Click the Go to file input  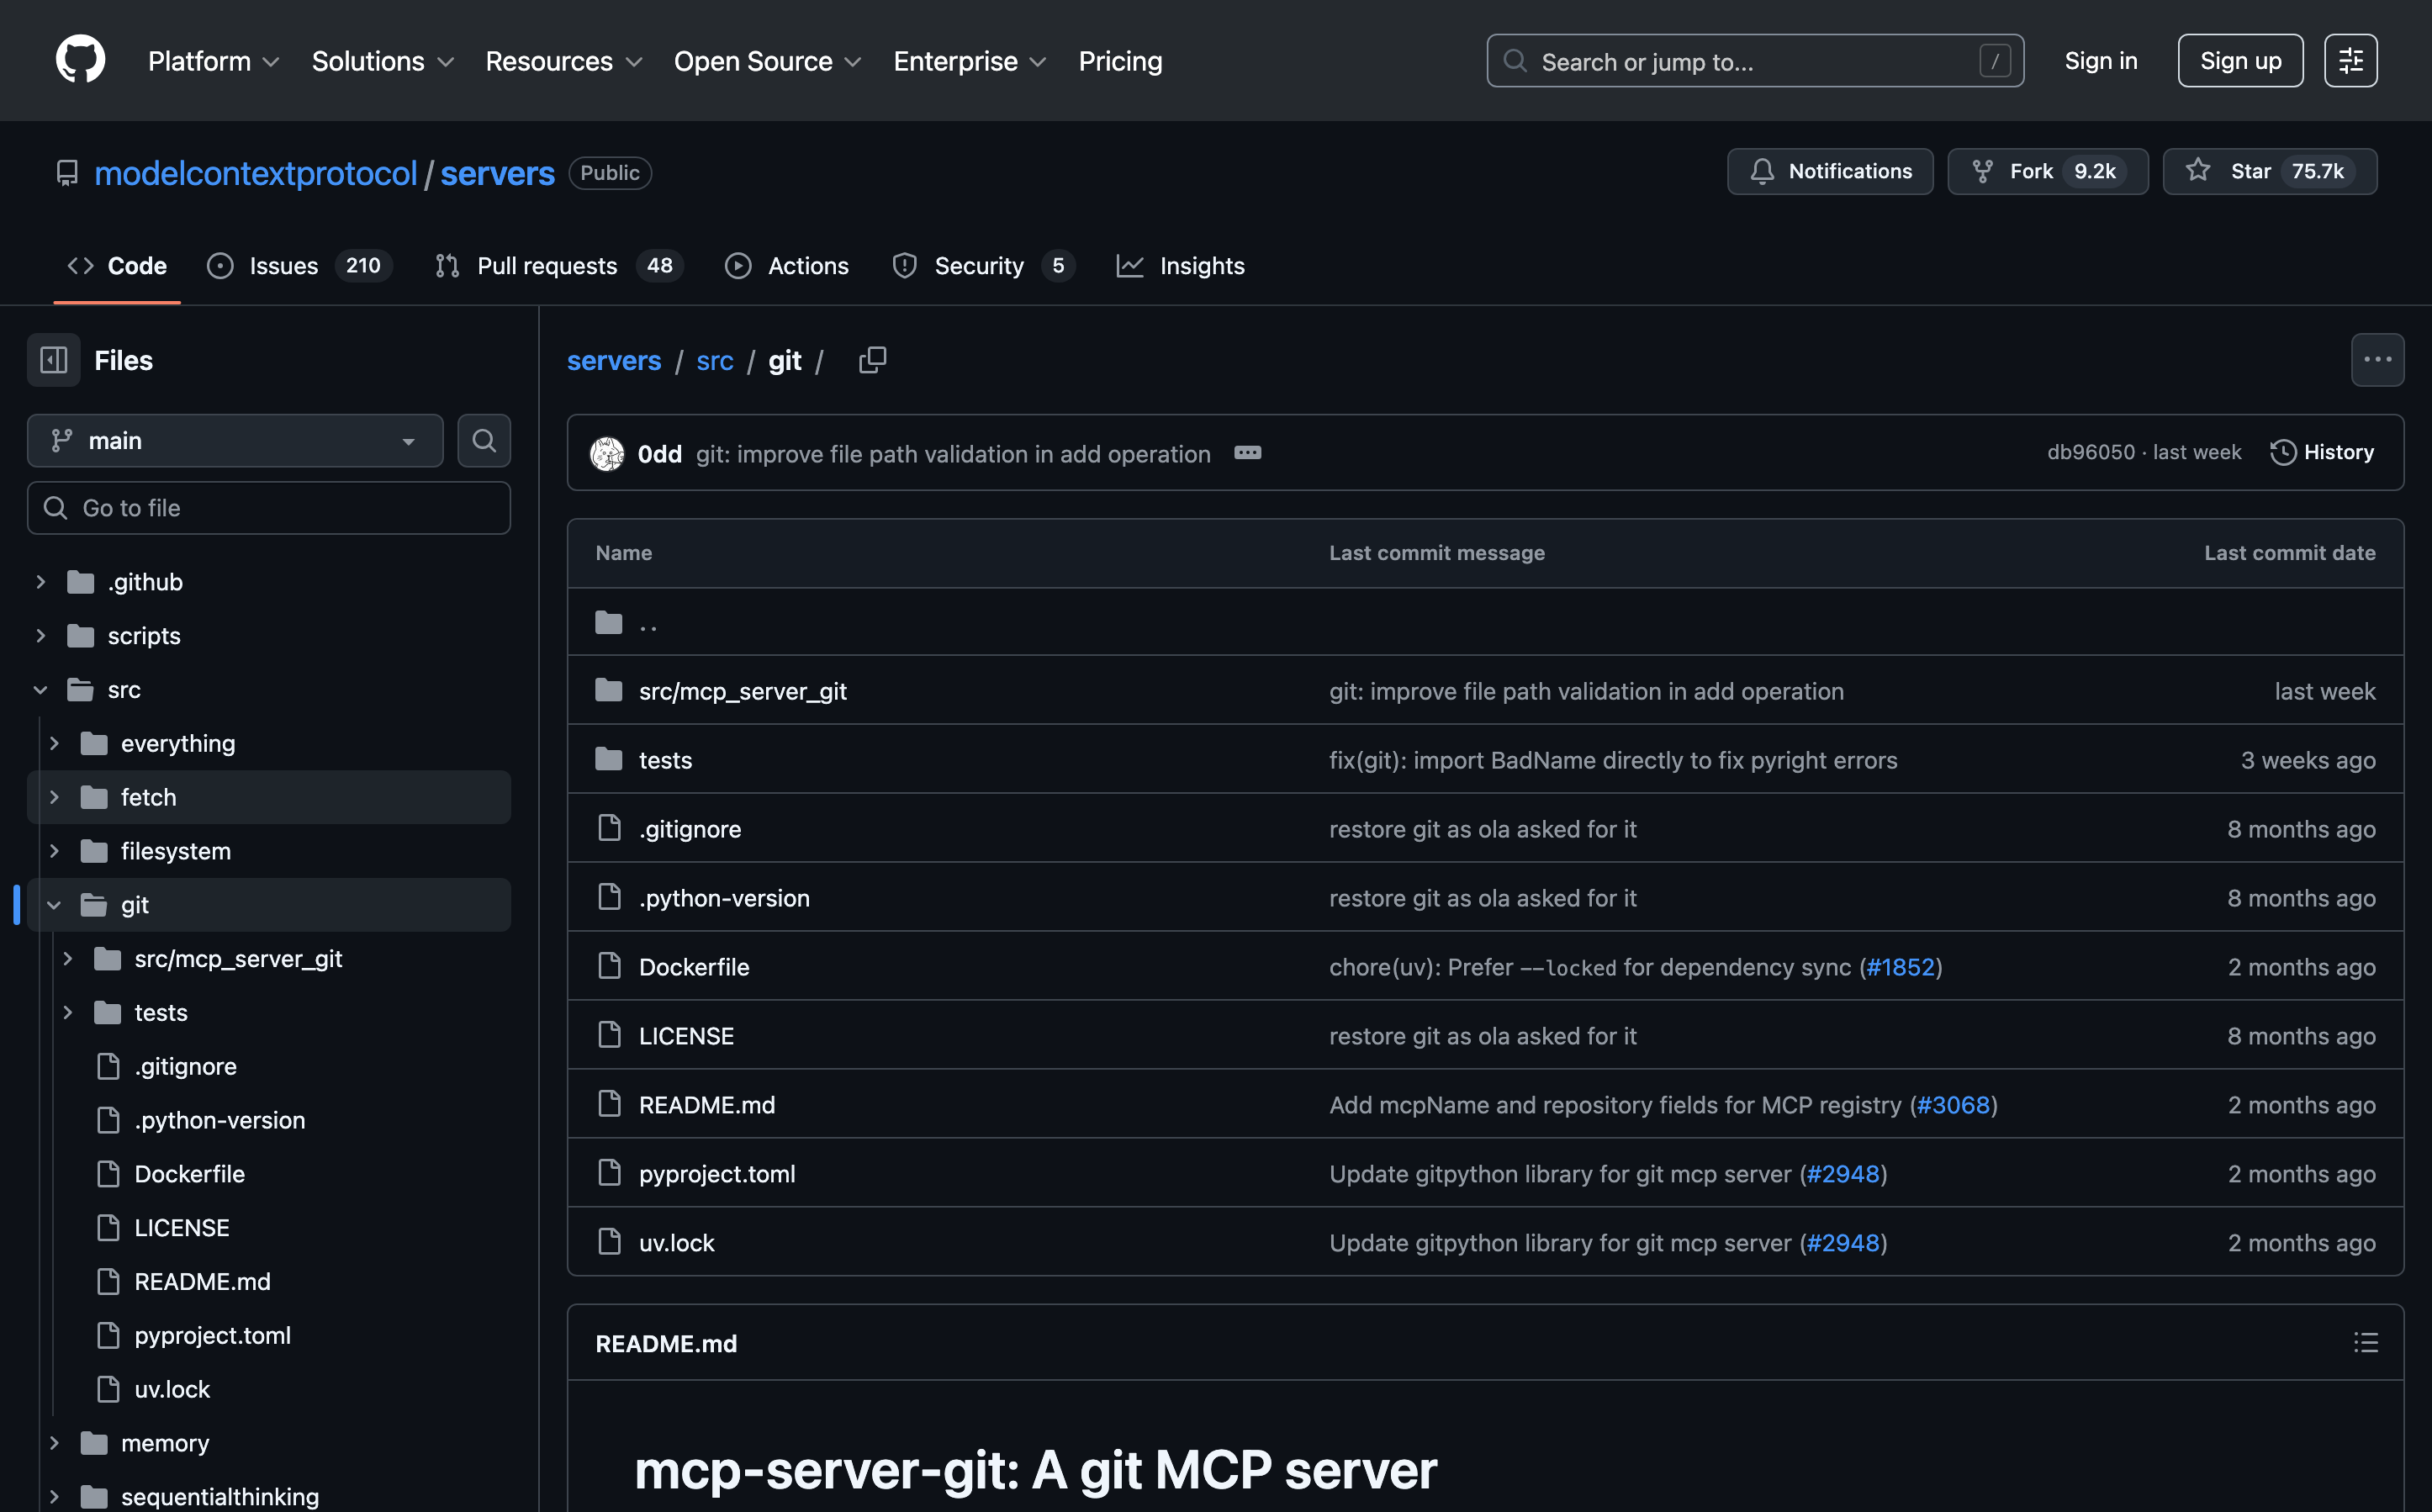click(269, 508)
